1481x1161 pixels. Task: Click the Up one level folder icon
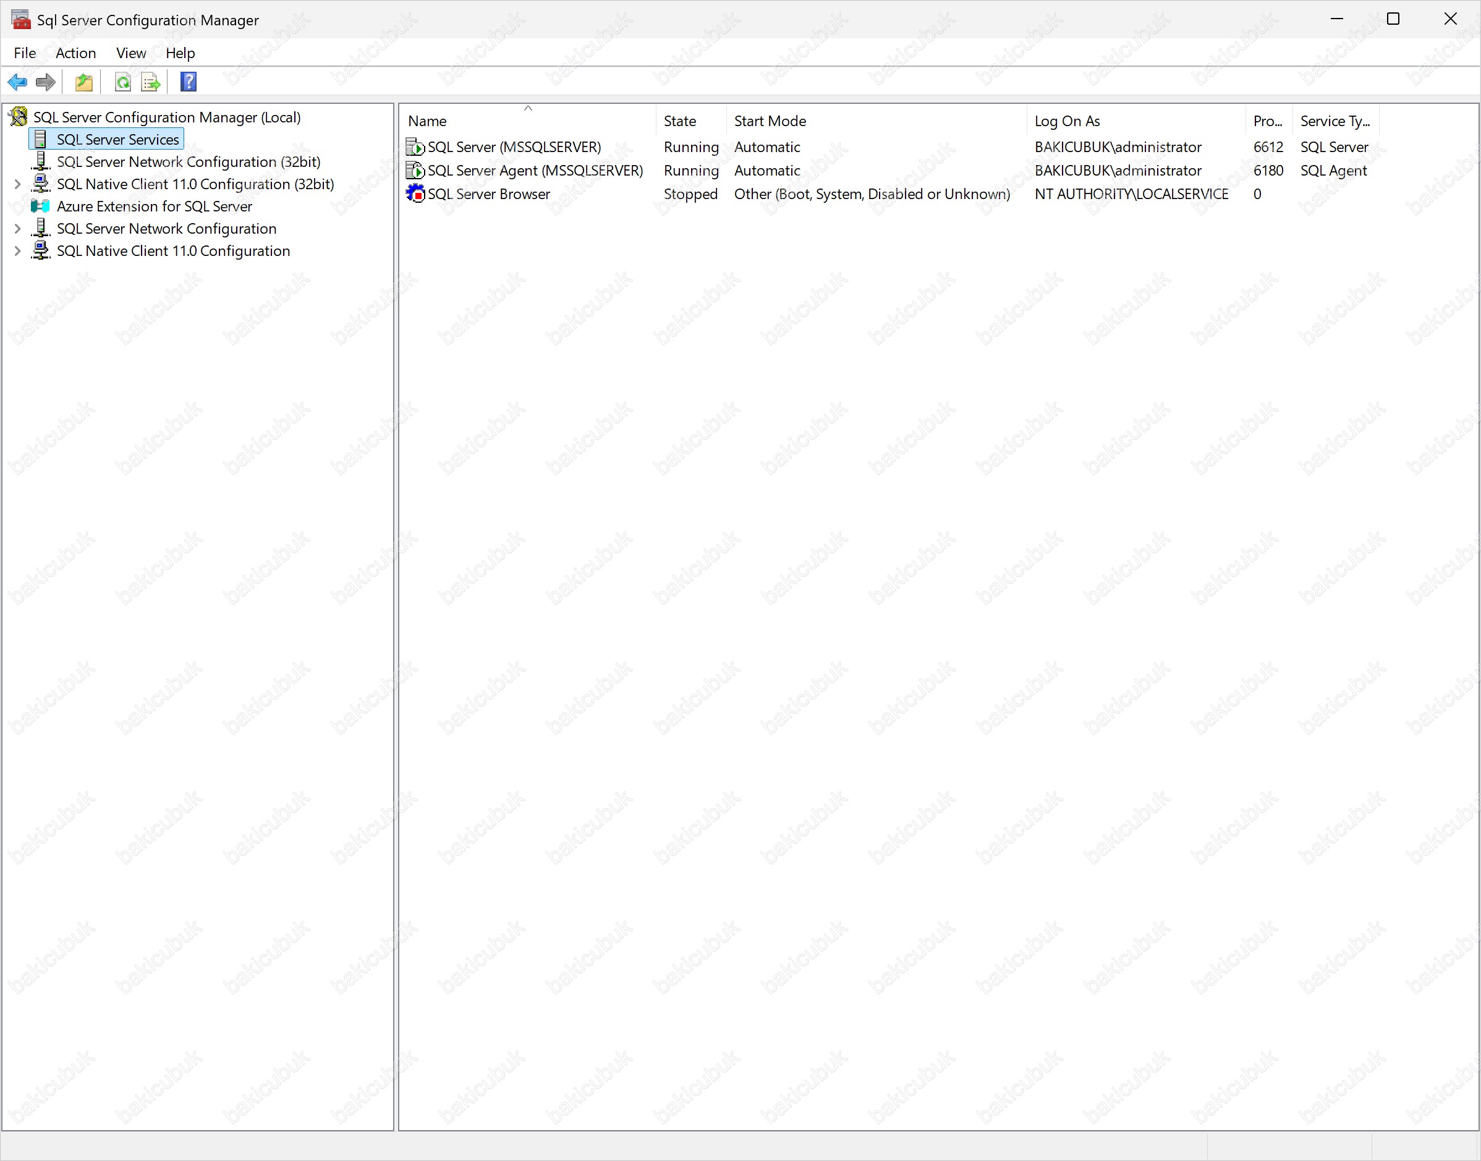(x=83, y=82)
